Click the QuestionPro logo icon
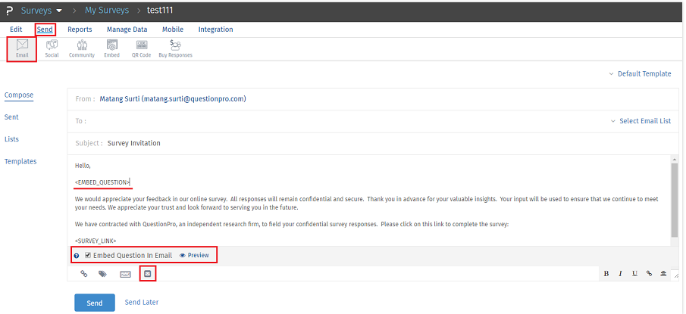This screenshot has height=314, width=686. point(10,11)
